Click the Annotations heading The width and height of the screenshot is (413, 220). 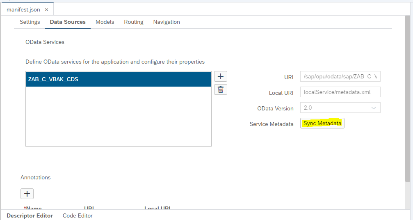click(36, 177)
